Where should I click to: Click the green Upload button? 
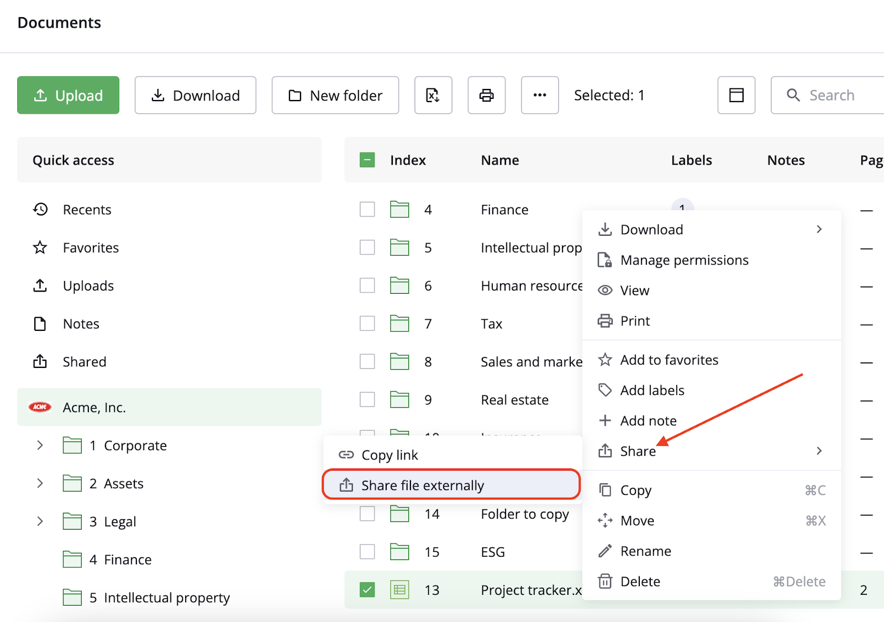[68, 95]
